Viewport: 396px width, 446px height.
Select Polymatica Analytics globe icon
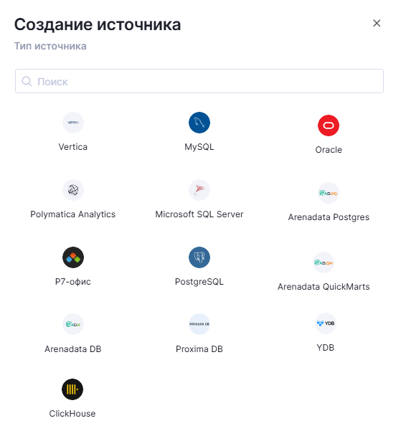pyautogui.click(x=73, y=190)
